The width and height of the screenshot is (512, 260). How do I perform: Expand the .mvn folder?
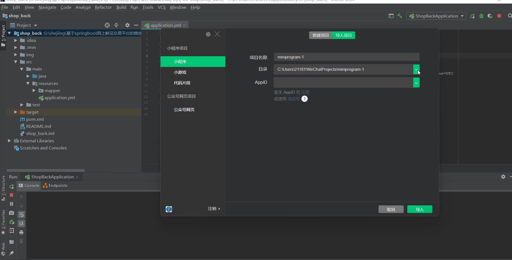click(16, 48)
